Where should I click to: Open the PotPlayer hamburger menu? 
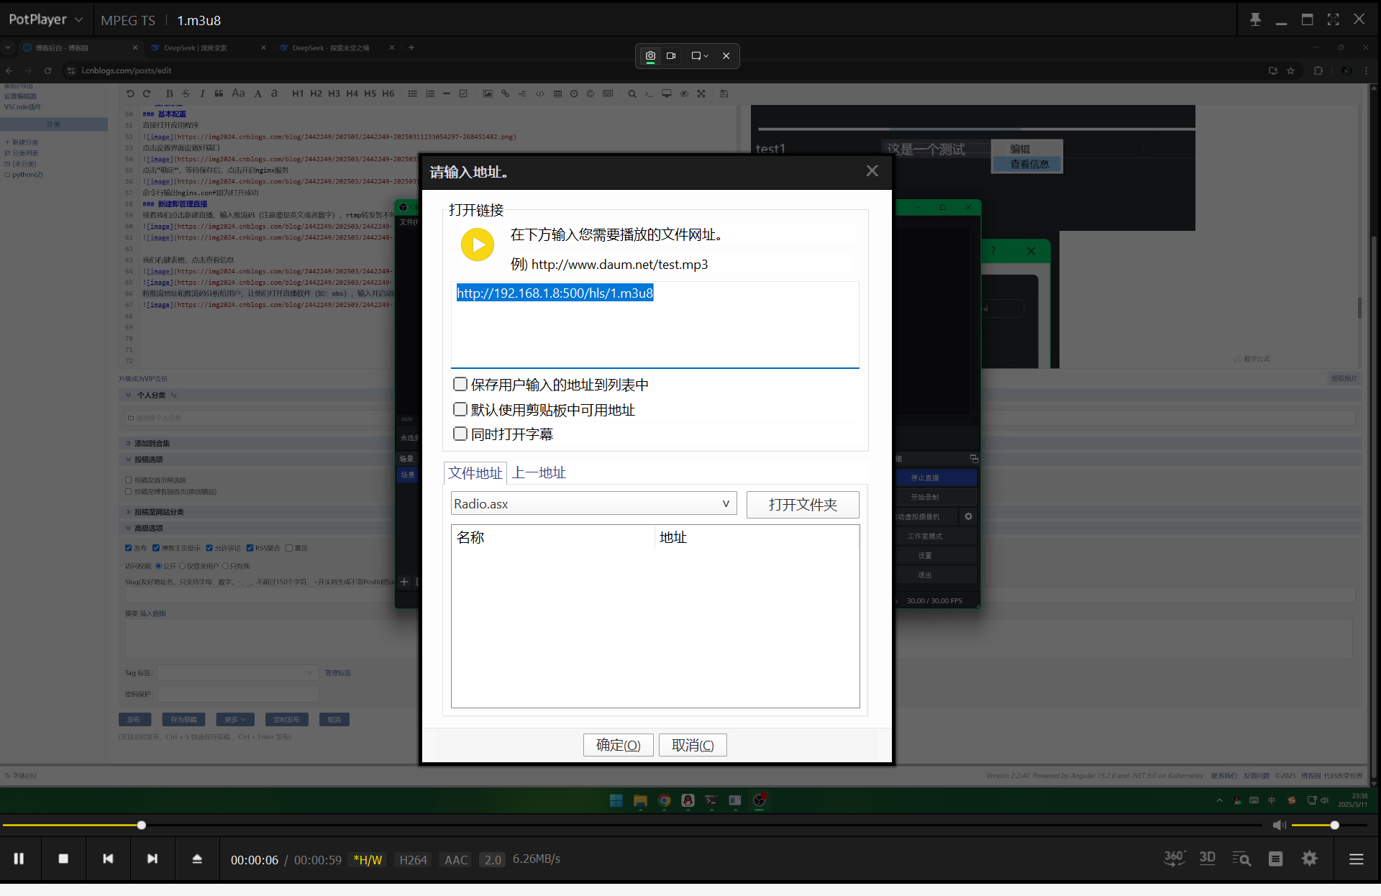1357,859
